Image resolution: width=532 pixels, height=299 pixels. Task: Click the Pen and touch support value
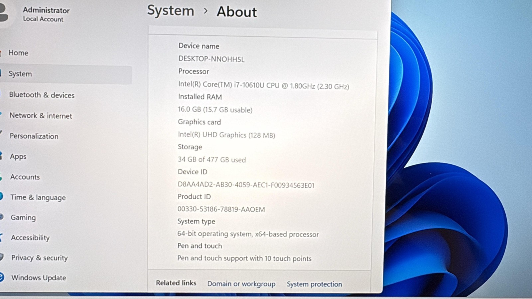(244, 258)
